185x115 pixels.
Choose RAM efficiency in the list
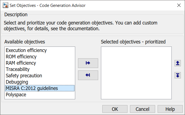21,63
